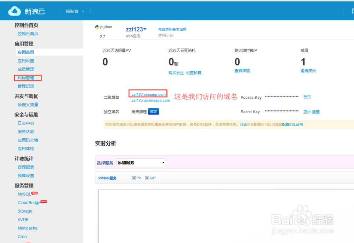The image size is (354, 243).
Task: Click the 应用管理 sidebar heading
Action: (24, 44)
